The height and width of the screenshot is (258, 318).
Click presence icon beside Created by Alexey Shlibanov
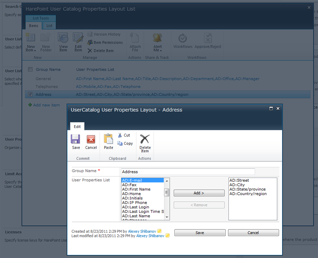159,231
